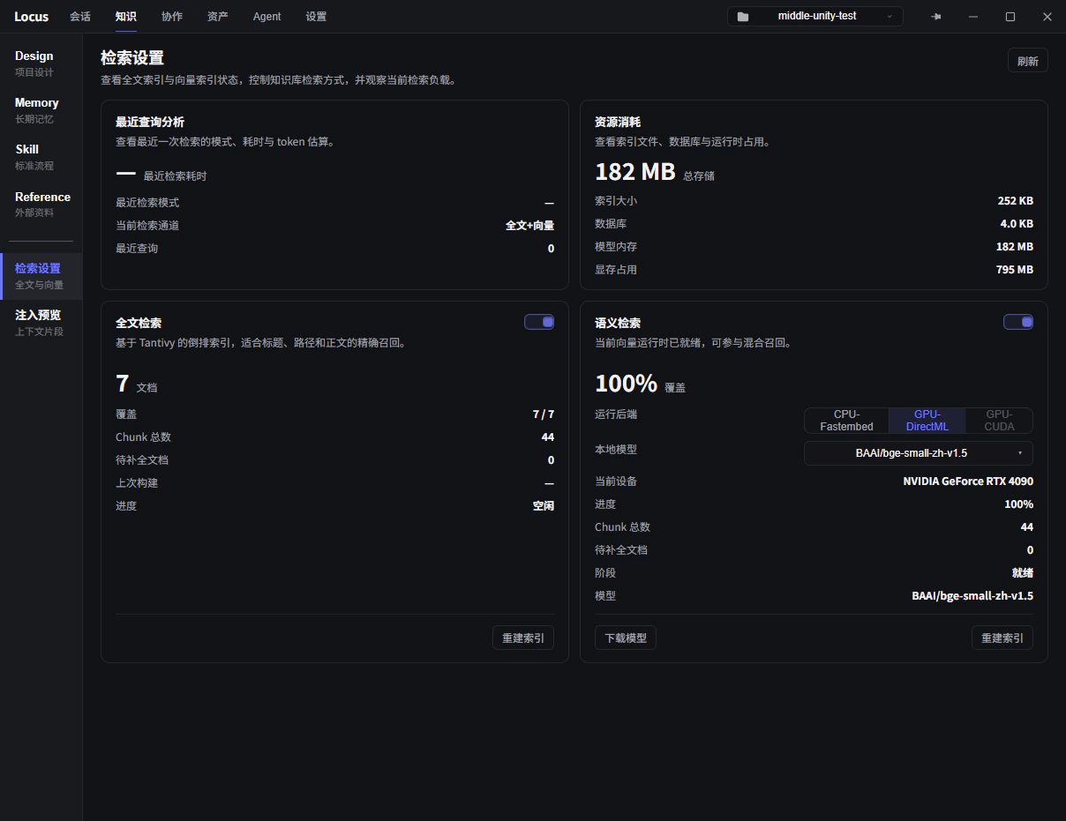This screenshot has width=1066, height=821.
Task: Click the 最近查询分析 card title
Action: (x=150, y=122)
